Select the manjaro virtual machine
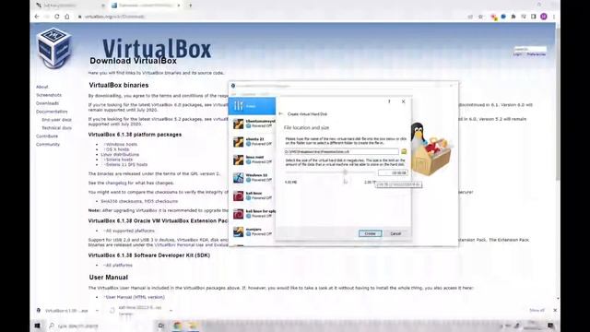590x332 pixels. (x=252, y=231)
